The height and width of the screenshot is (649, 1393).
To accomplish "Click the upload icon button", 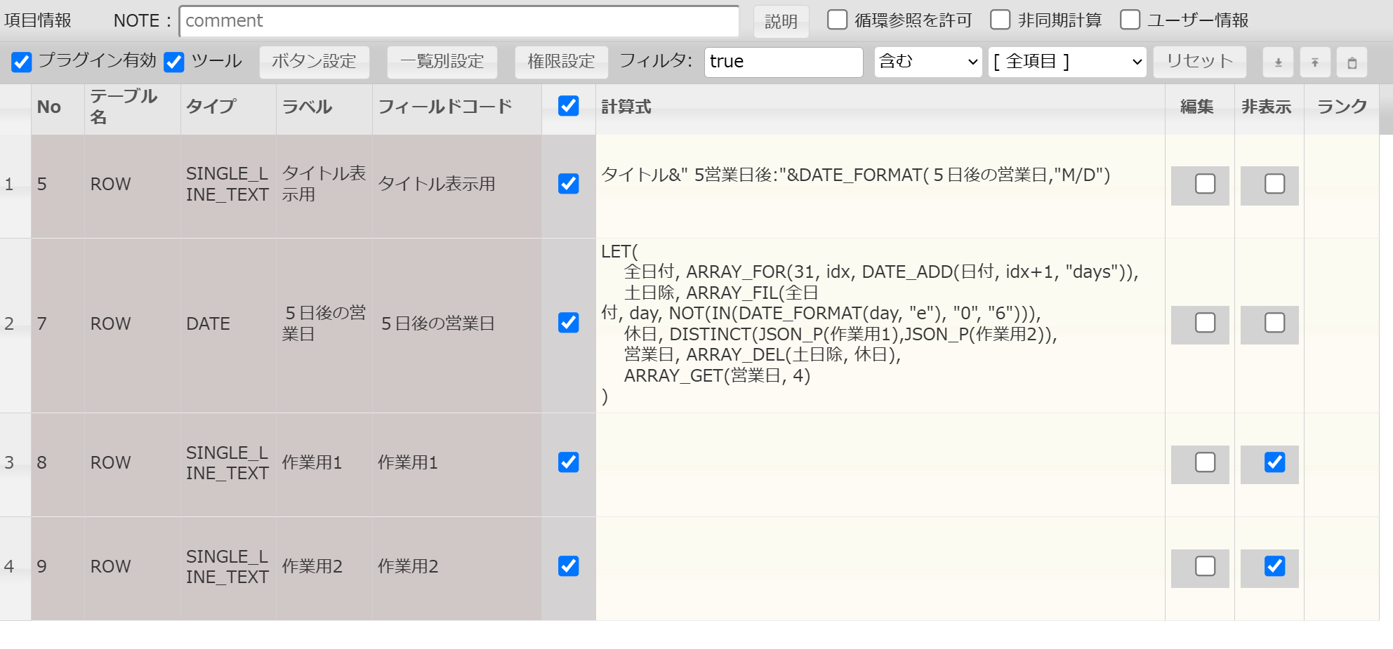I will (x=1315, y=62).
